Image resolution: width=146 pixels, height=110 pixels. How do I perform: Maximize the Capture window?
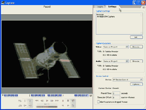[139, 3]
